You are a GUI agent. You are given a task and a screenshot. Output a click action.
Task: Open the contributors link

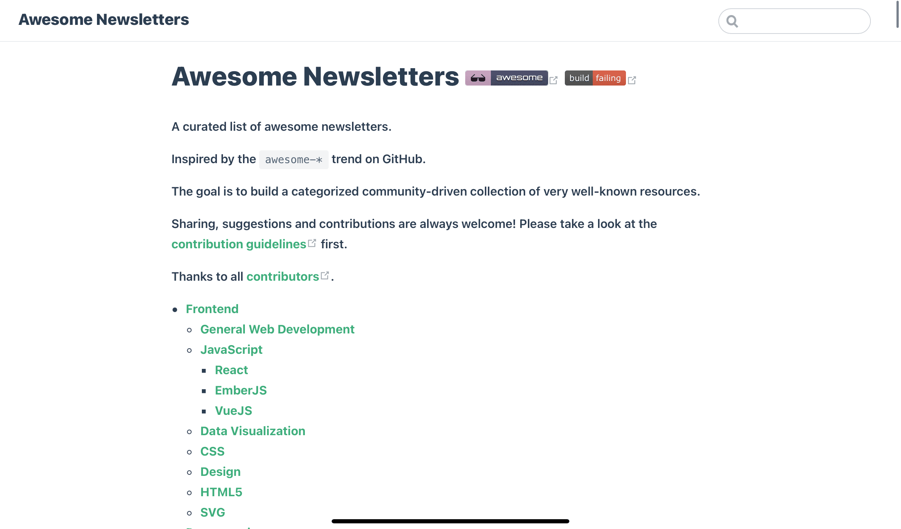coord(287,276)
